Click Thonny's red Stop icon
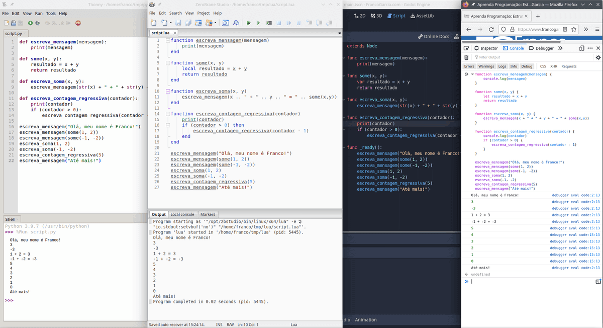 coord(78,23)
